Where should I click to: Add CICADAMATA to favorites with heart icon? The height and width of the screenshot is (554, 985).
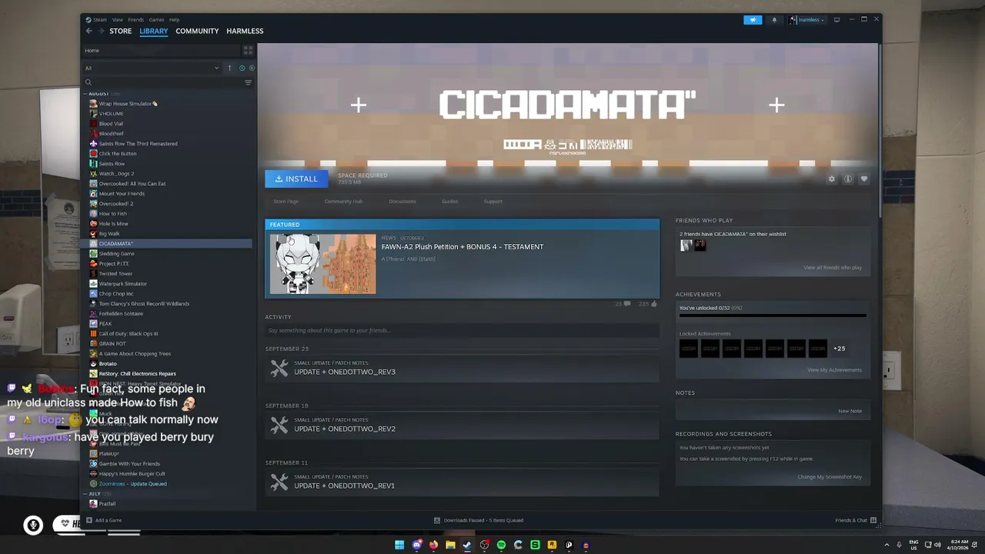tap(863, 179)
